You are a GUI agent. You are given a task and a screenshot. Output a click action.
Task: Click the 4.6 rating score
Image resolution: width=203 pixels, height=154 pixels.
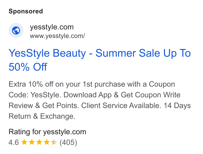click(14, 142)
